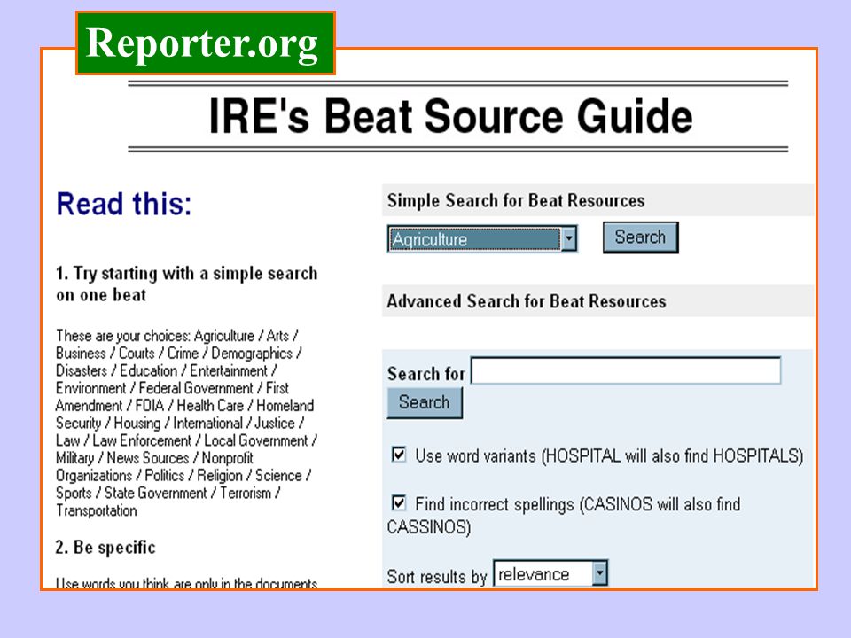Click the Simple Search for Beat Resources header
Screen dimensions: 851x638
pyautogui.click(x=516, y=201)
